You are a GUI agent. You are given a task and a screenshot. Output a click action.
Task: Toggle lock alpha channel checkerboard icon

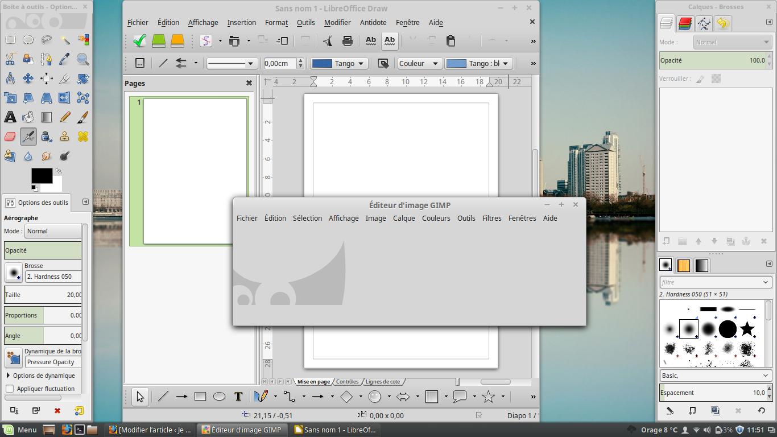(716, 79)
